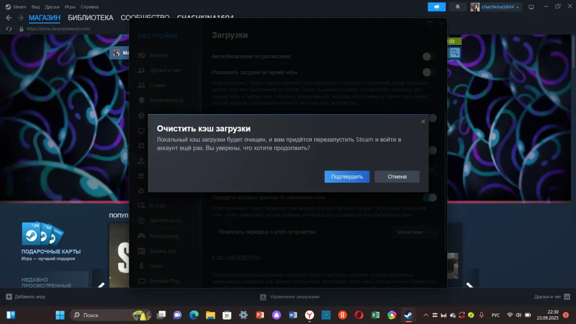
Task: Expand the system tray hidden icons chevron
Action: click(x=426, y=315)
